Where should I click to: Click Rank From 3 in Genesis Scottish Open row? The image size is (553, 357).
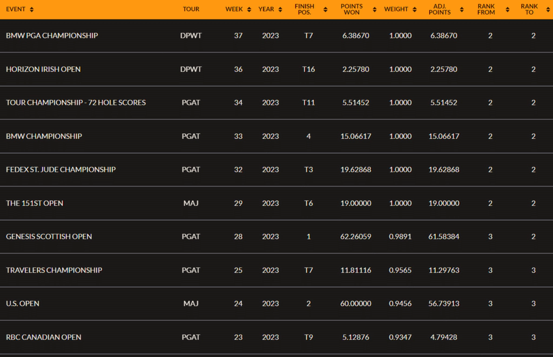point(490,237)
